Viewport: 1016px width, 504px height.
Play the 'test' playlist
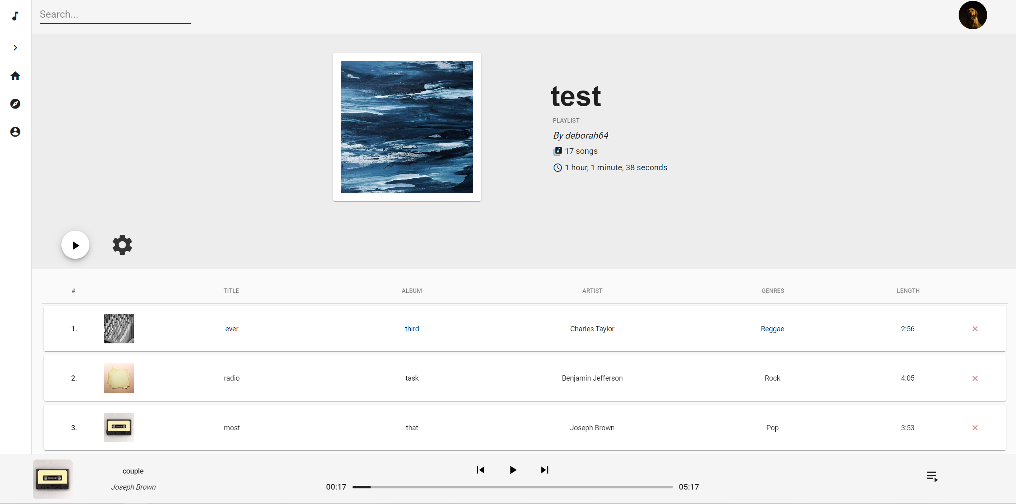point(75,244)
